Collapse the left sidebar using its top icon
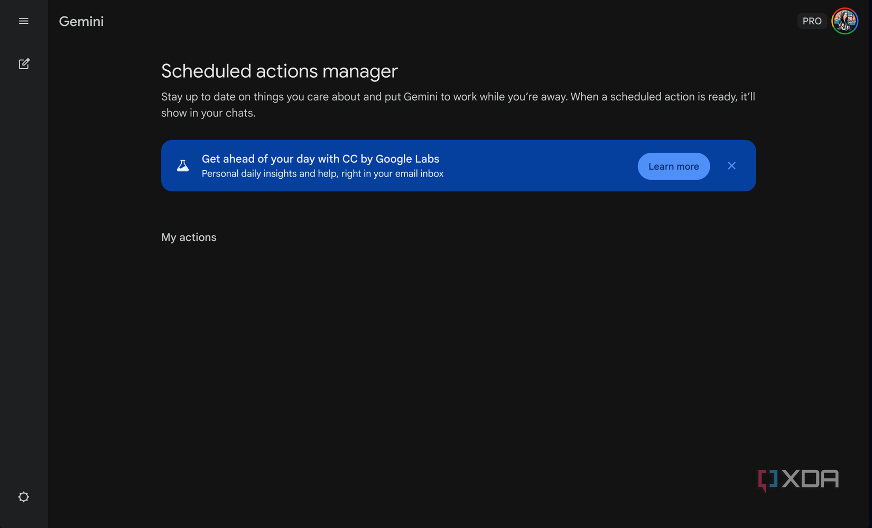The height and width of the screenshot is (528, 872). 23,21
